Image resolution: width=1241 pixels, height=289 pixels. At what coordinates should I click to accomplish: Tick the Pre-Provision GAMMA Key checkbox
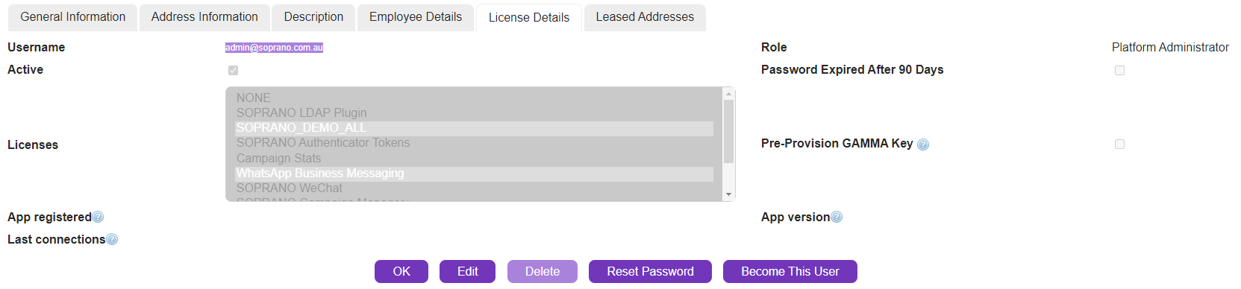click(1119, 144)
